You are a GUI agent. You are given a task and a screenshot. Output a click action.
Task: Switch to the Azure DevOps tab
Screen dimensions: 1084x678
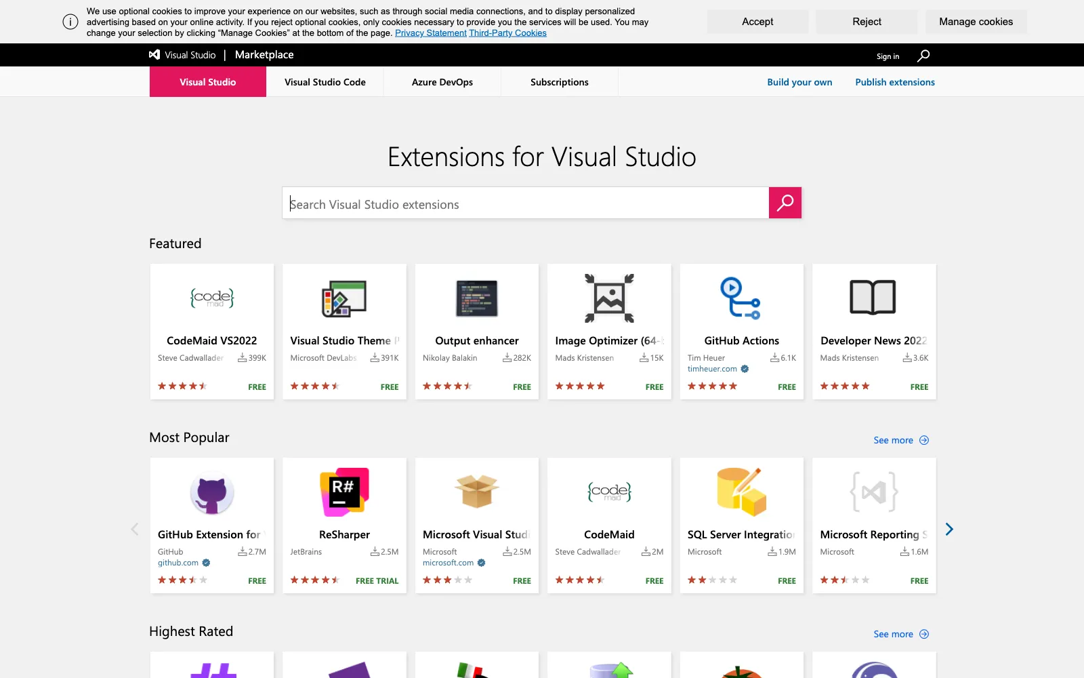click(x=442, y=82)
